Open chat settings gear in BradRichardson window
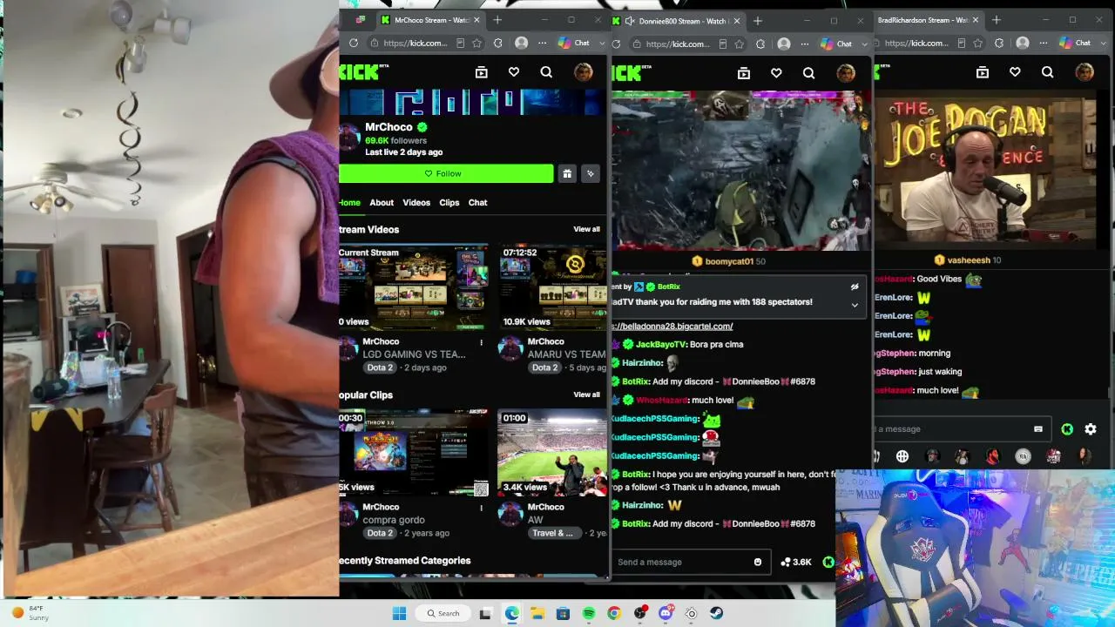The image size is (1115, 627). 1091,428
